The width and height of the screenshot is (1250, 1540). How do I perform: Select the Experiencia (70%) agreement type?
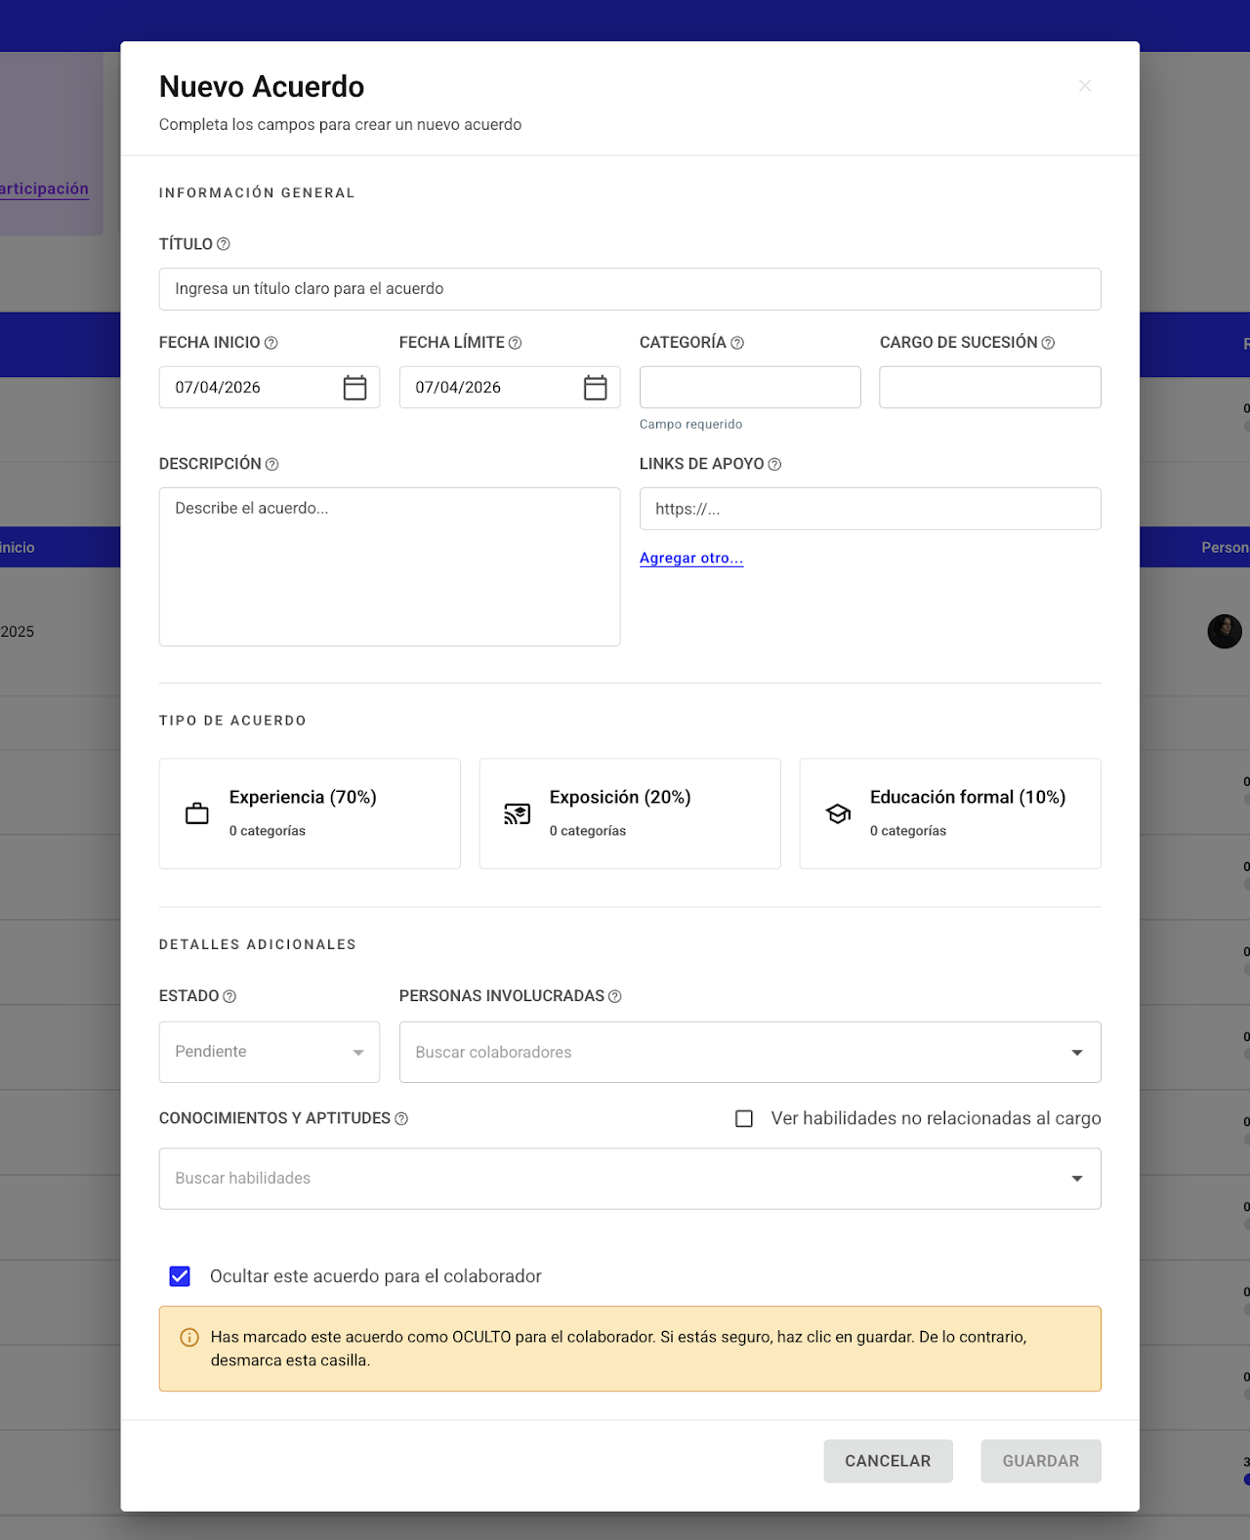310,813
